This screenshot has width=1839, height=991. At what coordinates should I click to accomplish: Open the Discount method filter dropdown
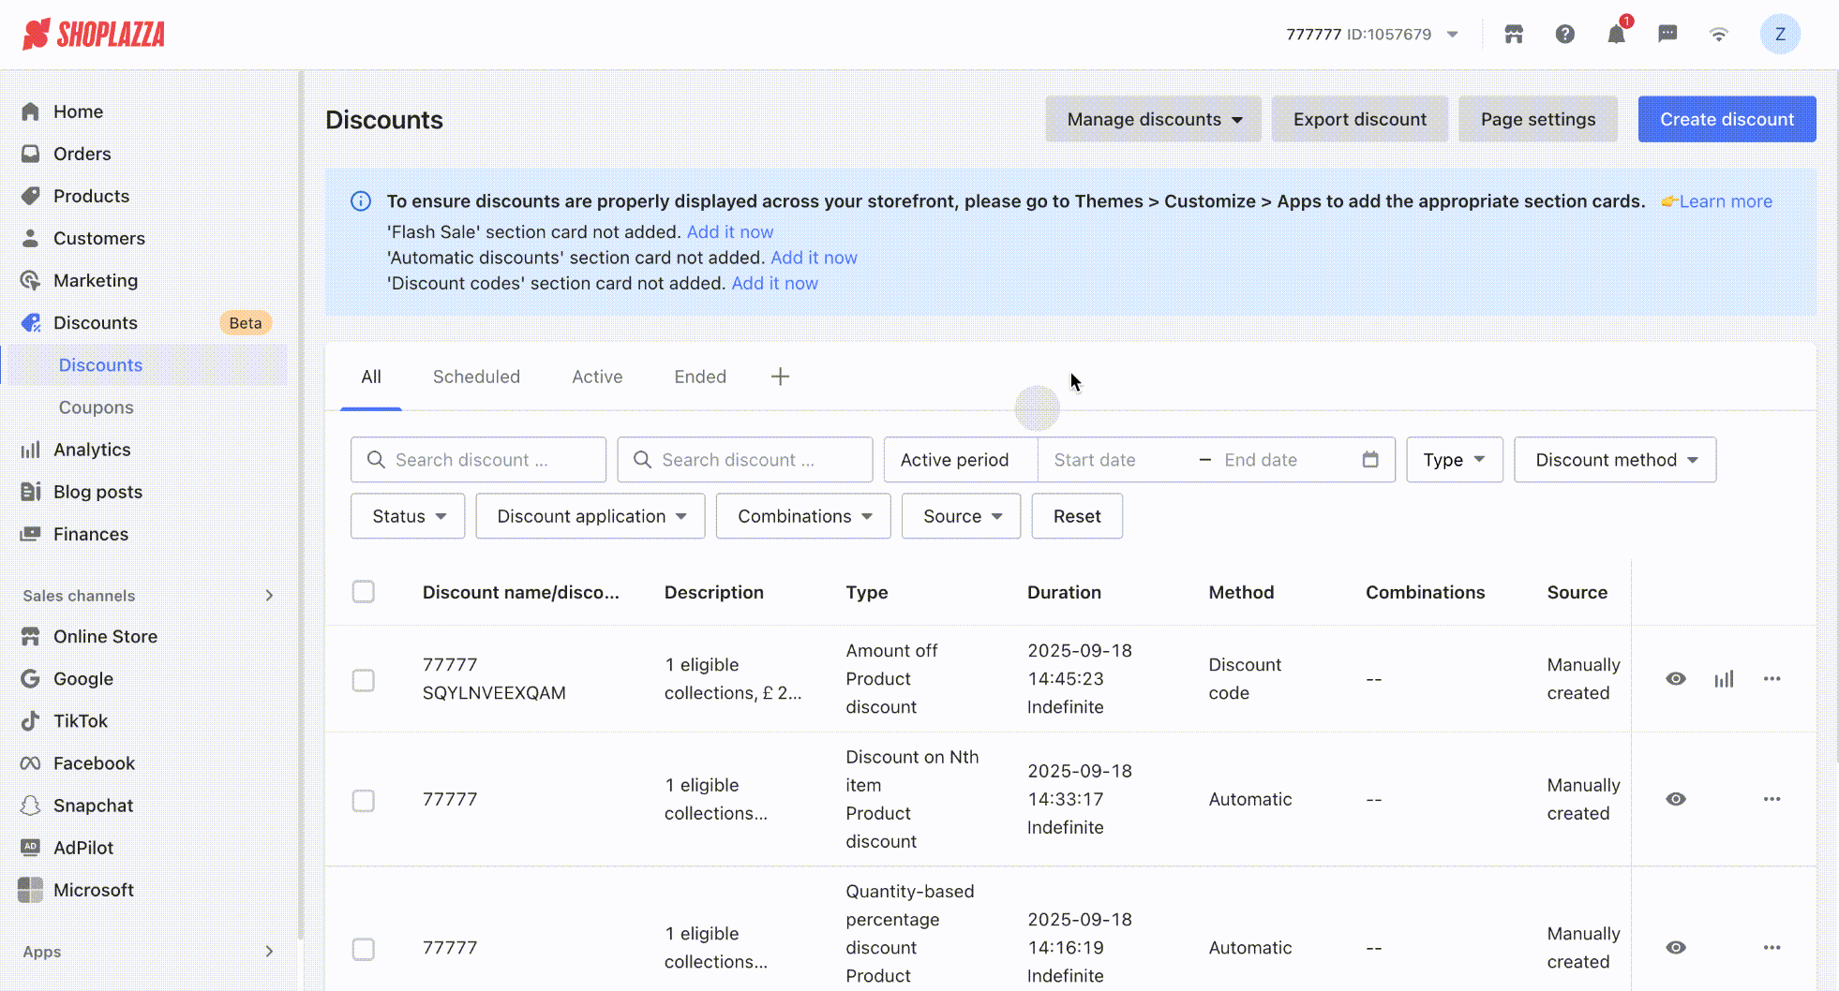[x=1615, y=460]
